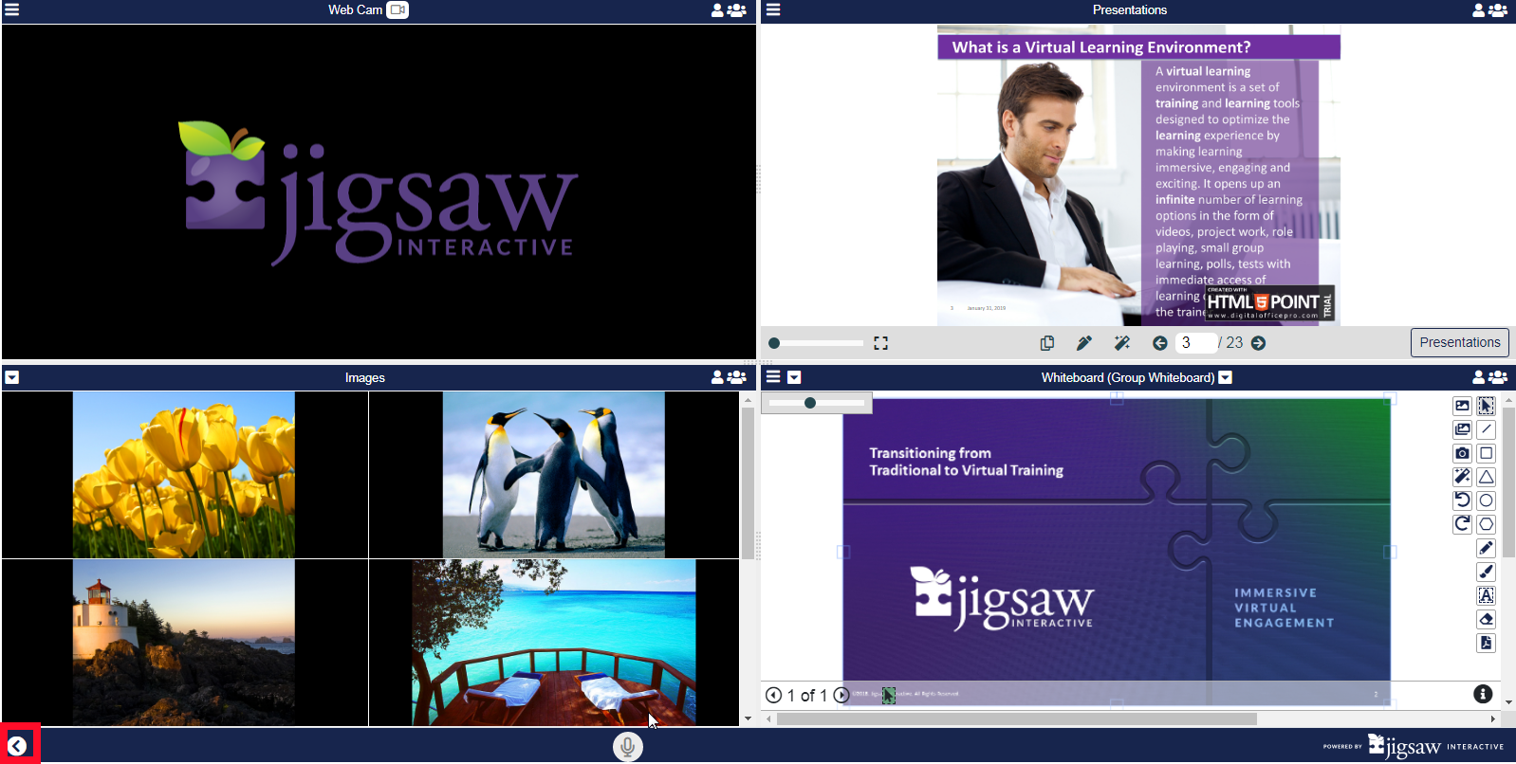The width and height of the screenshot is (1516, 764).
Task: Toggle the Web Cam camera icon
Action: click(397, 10)
